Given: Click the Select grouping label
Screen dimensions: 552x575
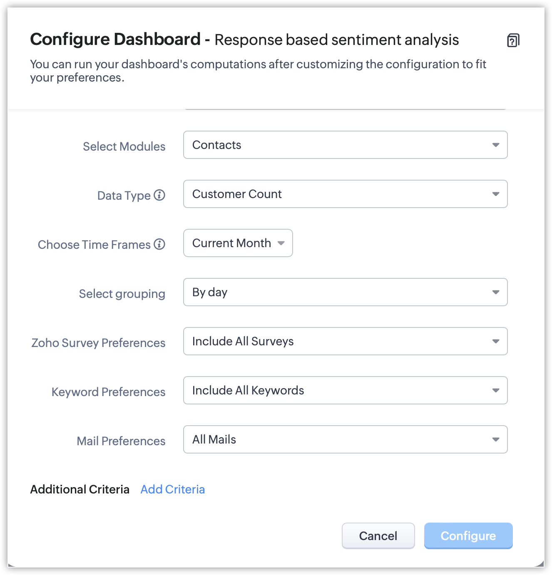Looking at the screenshot, I should pyautogui.click(x=122, y=294).
